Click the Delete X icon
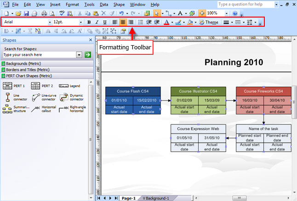Image resolution: width=297 pixels, height=201 pixels. click(x=103, y=13)
